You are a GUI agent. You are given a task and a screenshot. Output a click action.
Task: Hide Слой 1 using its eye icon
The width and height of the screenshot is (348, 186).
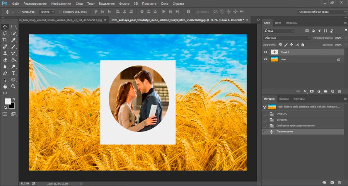point(265,52)
